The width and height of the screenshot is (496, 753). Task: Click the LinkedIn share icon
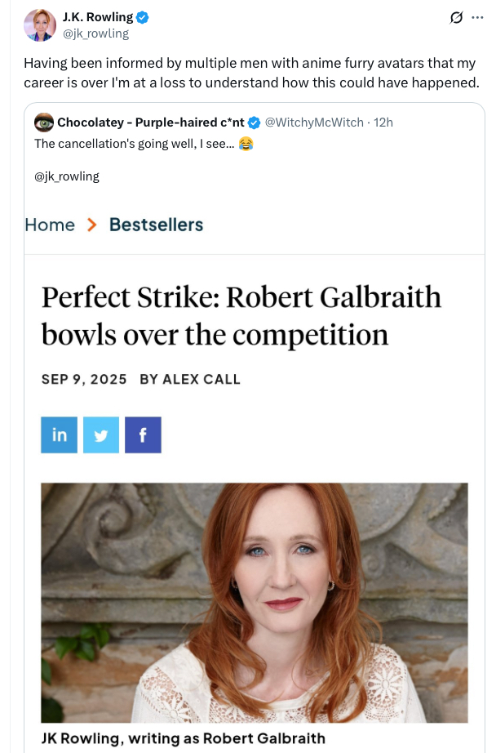(x=59, y=434)
